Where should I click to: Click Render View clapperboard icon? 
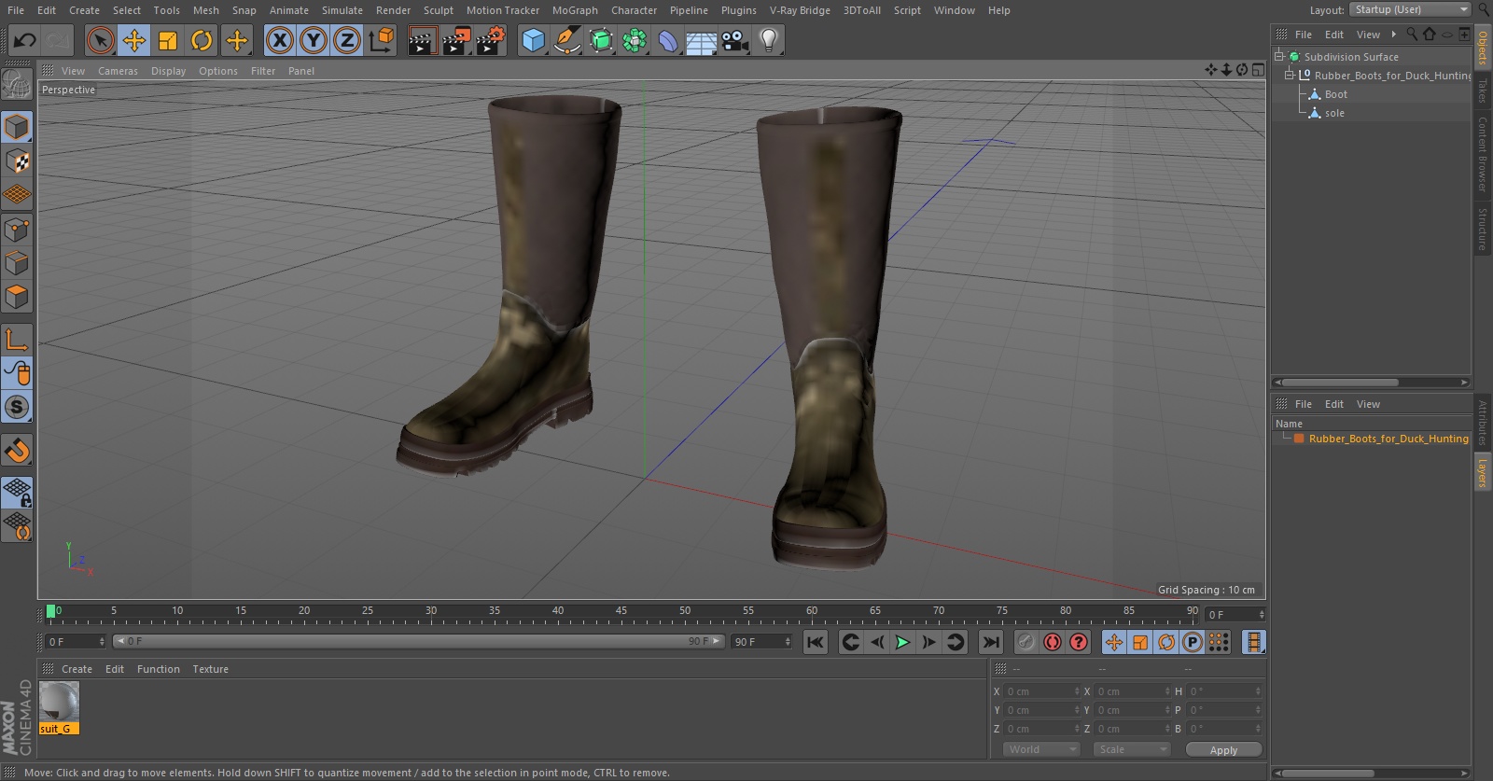click(422, 40)
